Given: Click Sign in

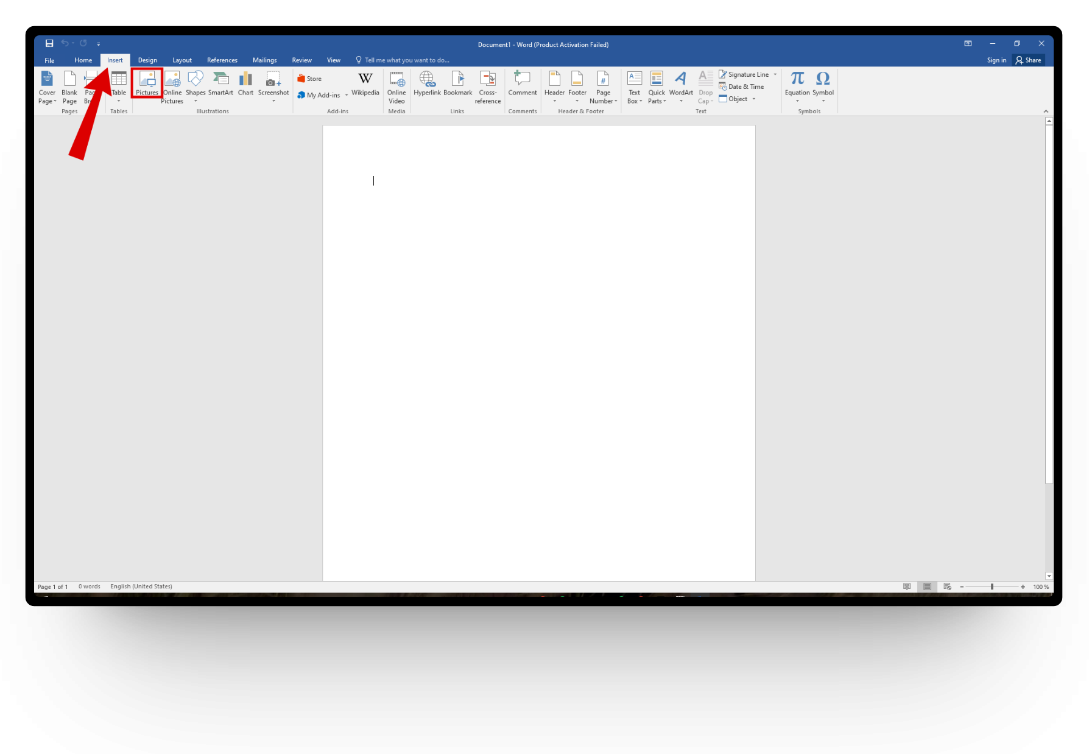Looking at the screenshot, I should 996,60.
